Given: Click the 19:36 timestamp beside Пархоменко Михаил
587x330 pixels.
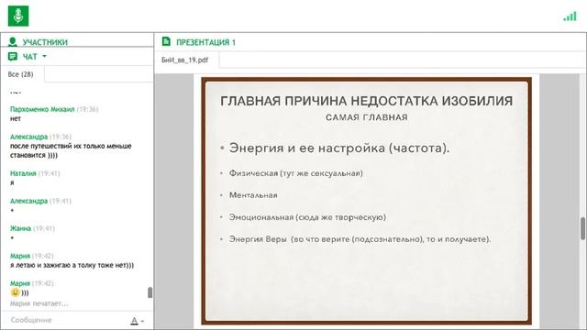Looking at the screenshot, I should [x=87, y=109].
